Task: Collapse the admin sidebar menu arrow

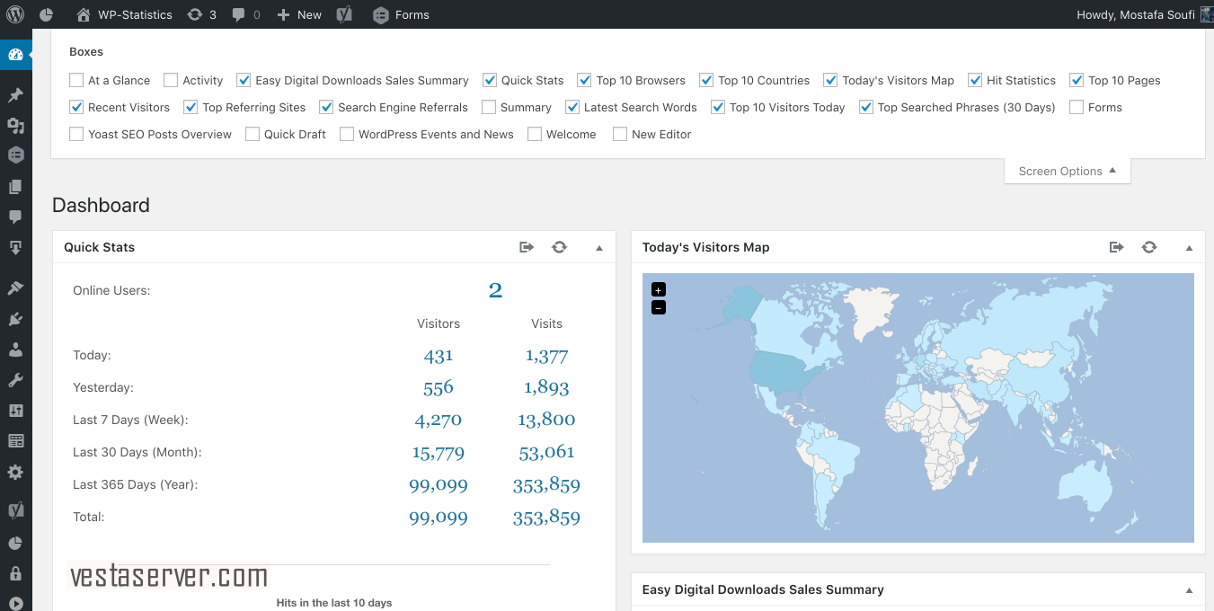Action: pos(15,603)
